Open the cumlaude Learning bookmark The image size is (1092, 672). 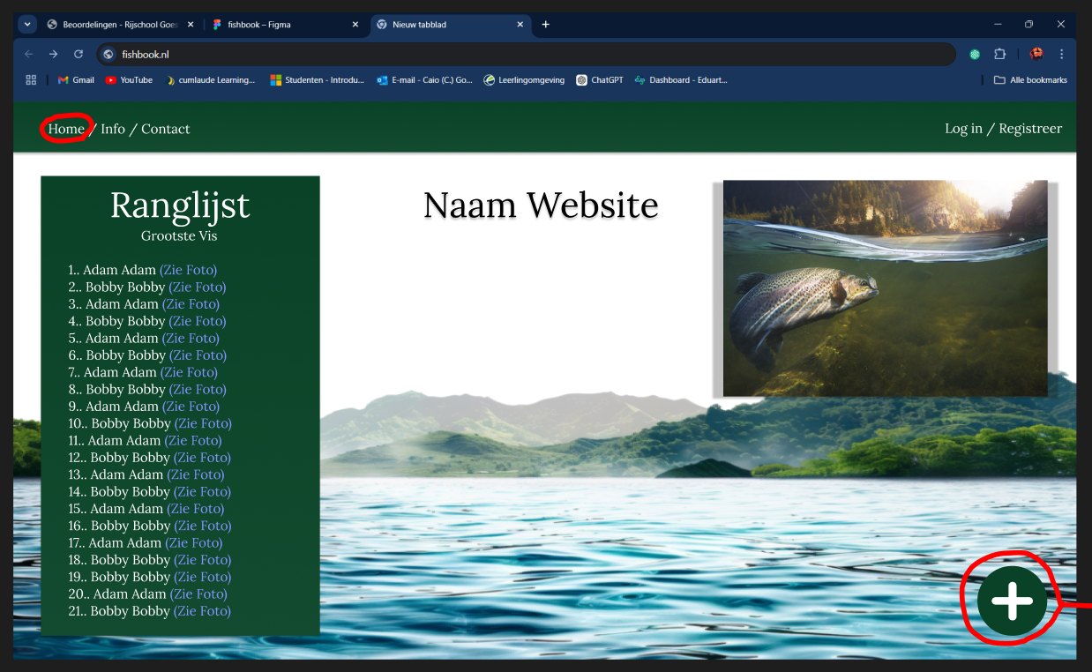[217, 79]
